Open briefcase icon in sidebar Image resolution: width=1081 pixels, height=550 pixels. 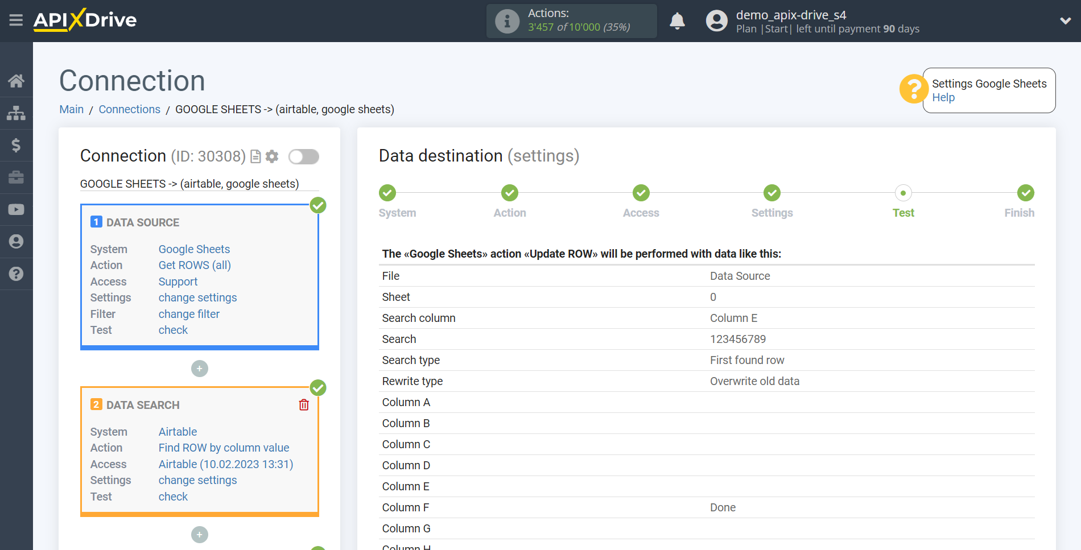pos(16,177)
